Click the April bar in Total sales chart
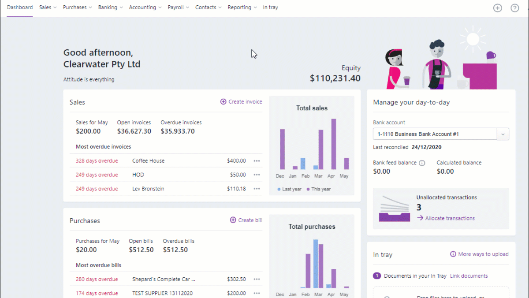The height and width of the screenshot is (298, 529). click(x=334, y=144)
